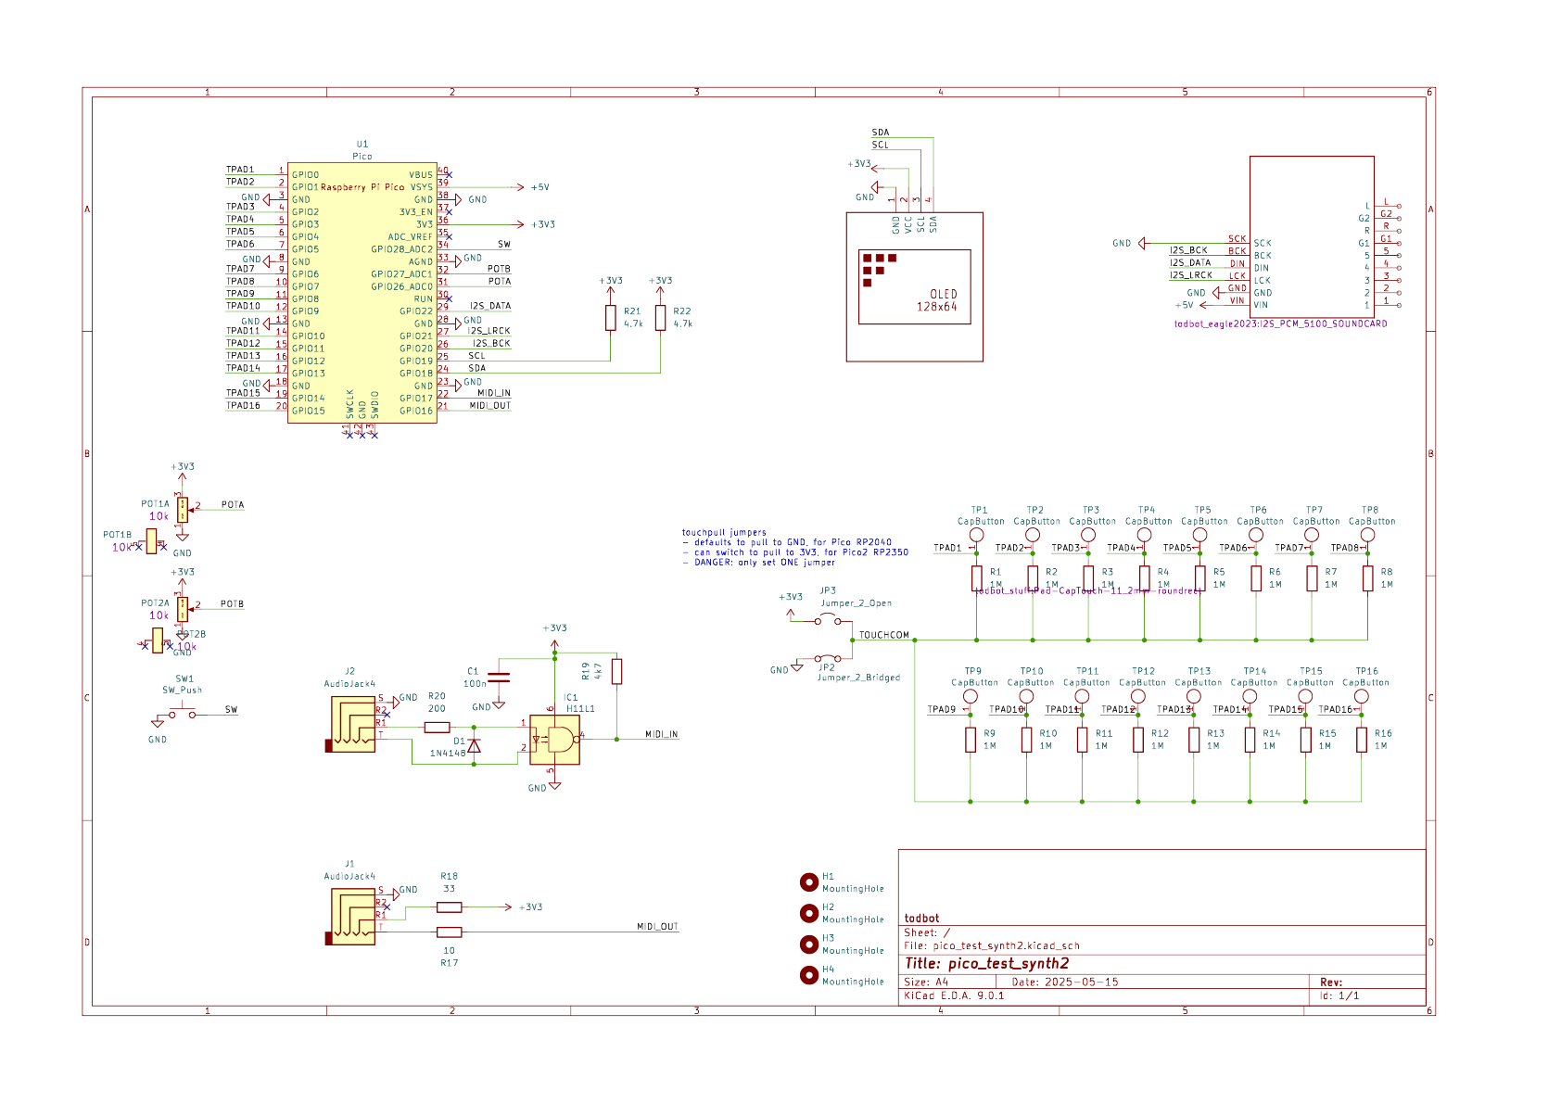
Task: Select the OLED 128x64 display symbol
Action: [x=915, y=287]
